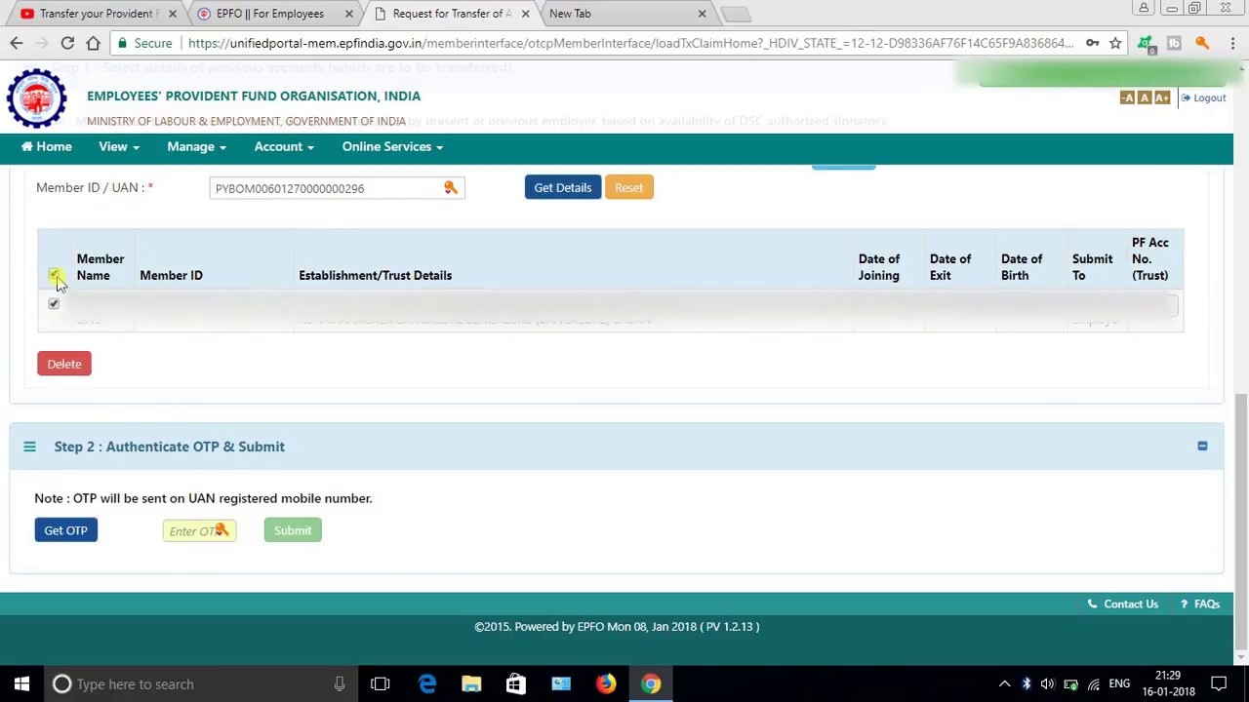Screen dimensions: 1249x702
Task: Open Microsoft Store from taskbar
Action: point(515,683)
